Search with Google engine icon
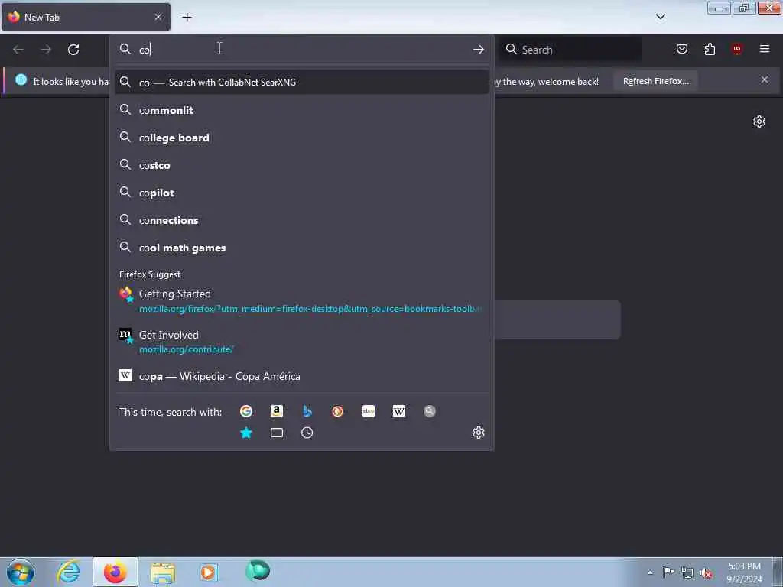 pyautogui.click(x=246, y=411)
